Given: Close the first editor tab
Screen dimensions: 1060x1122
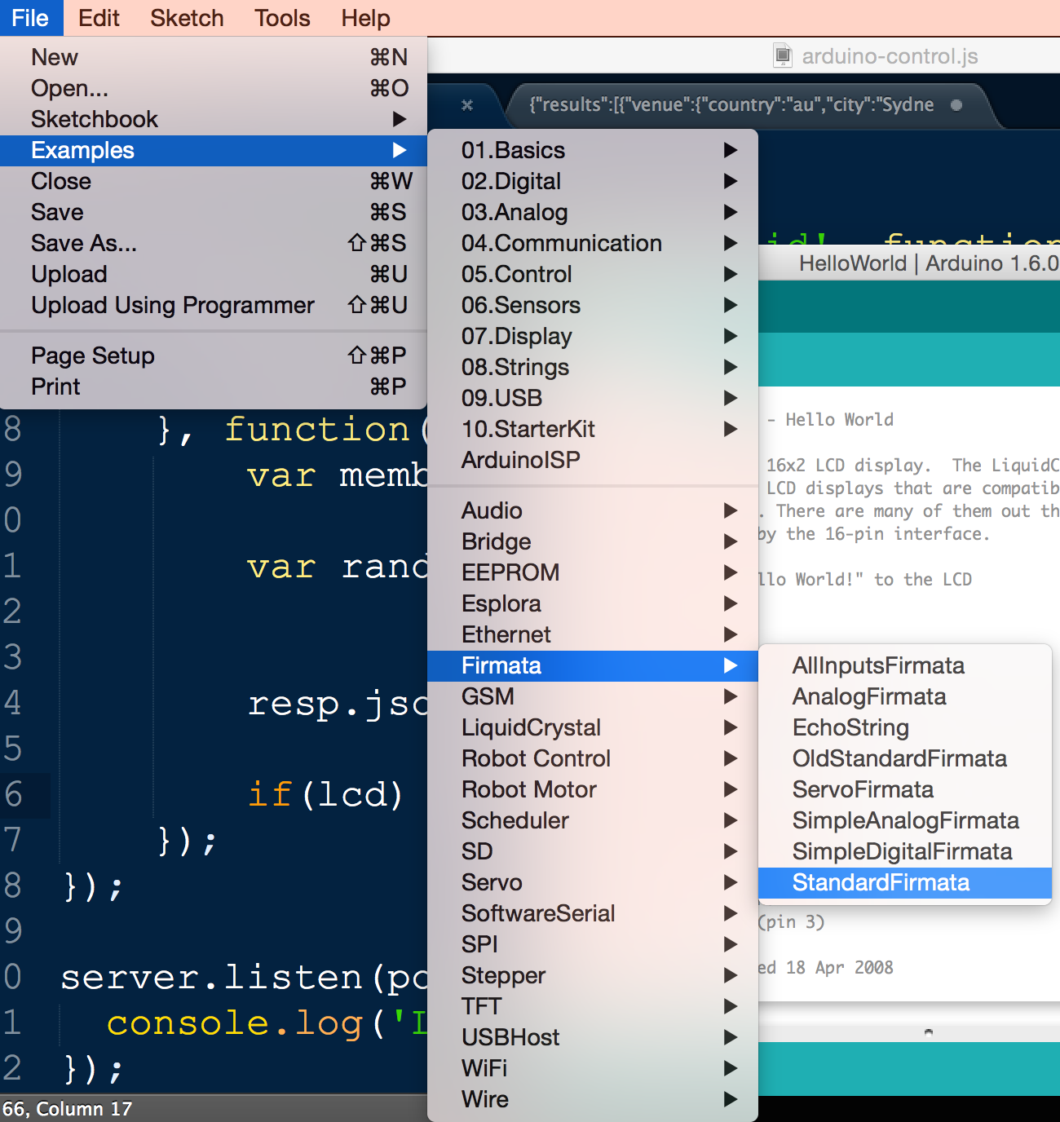Looking at the screenshot, I should click(467, 104).
